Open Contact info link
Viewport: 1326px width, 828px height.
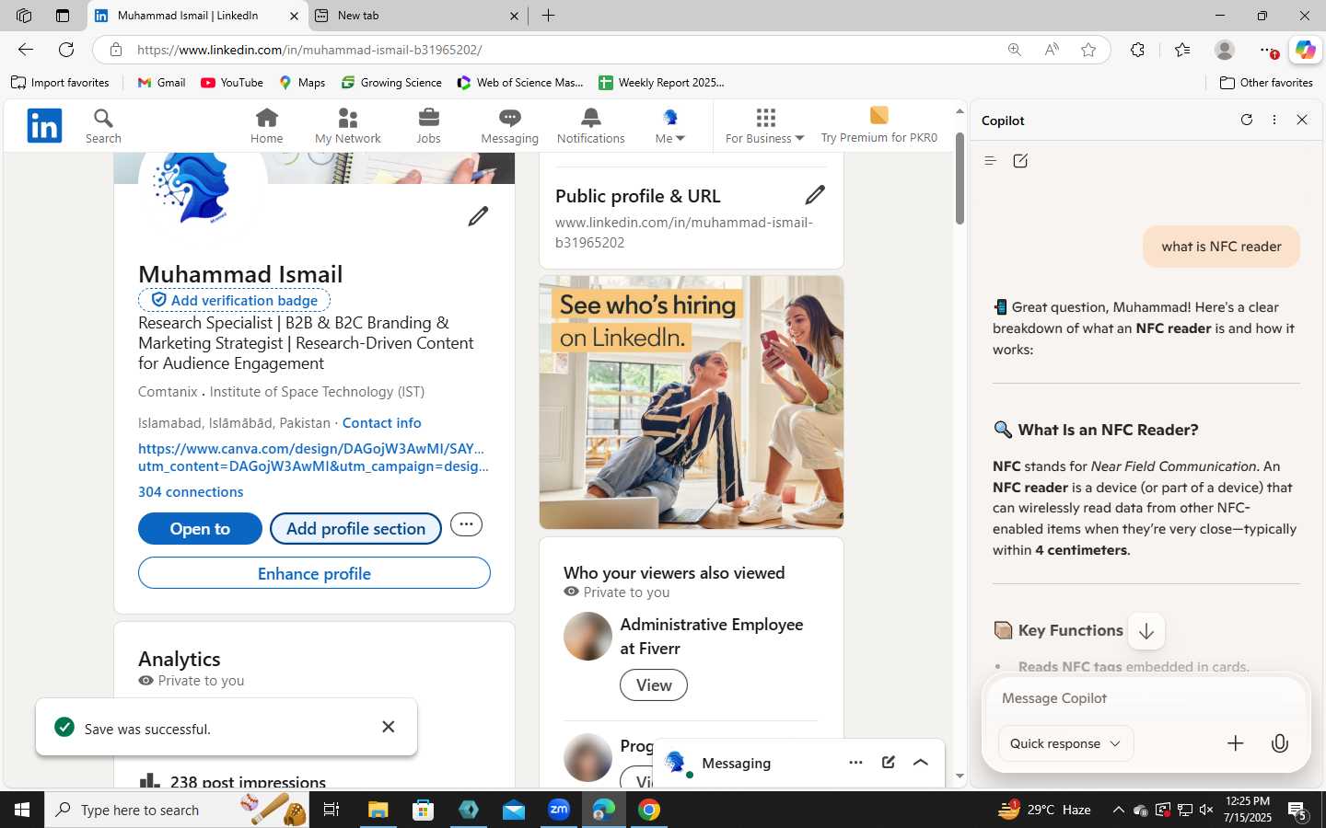[x=381, y=422]
